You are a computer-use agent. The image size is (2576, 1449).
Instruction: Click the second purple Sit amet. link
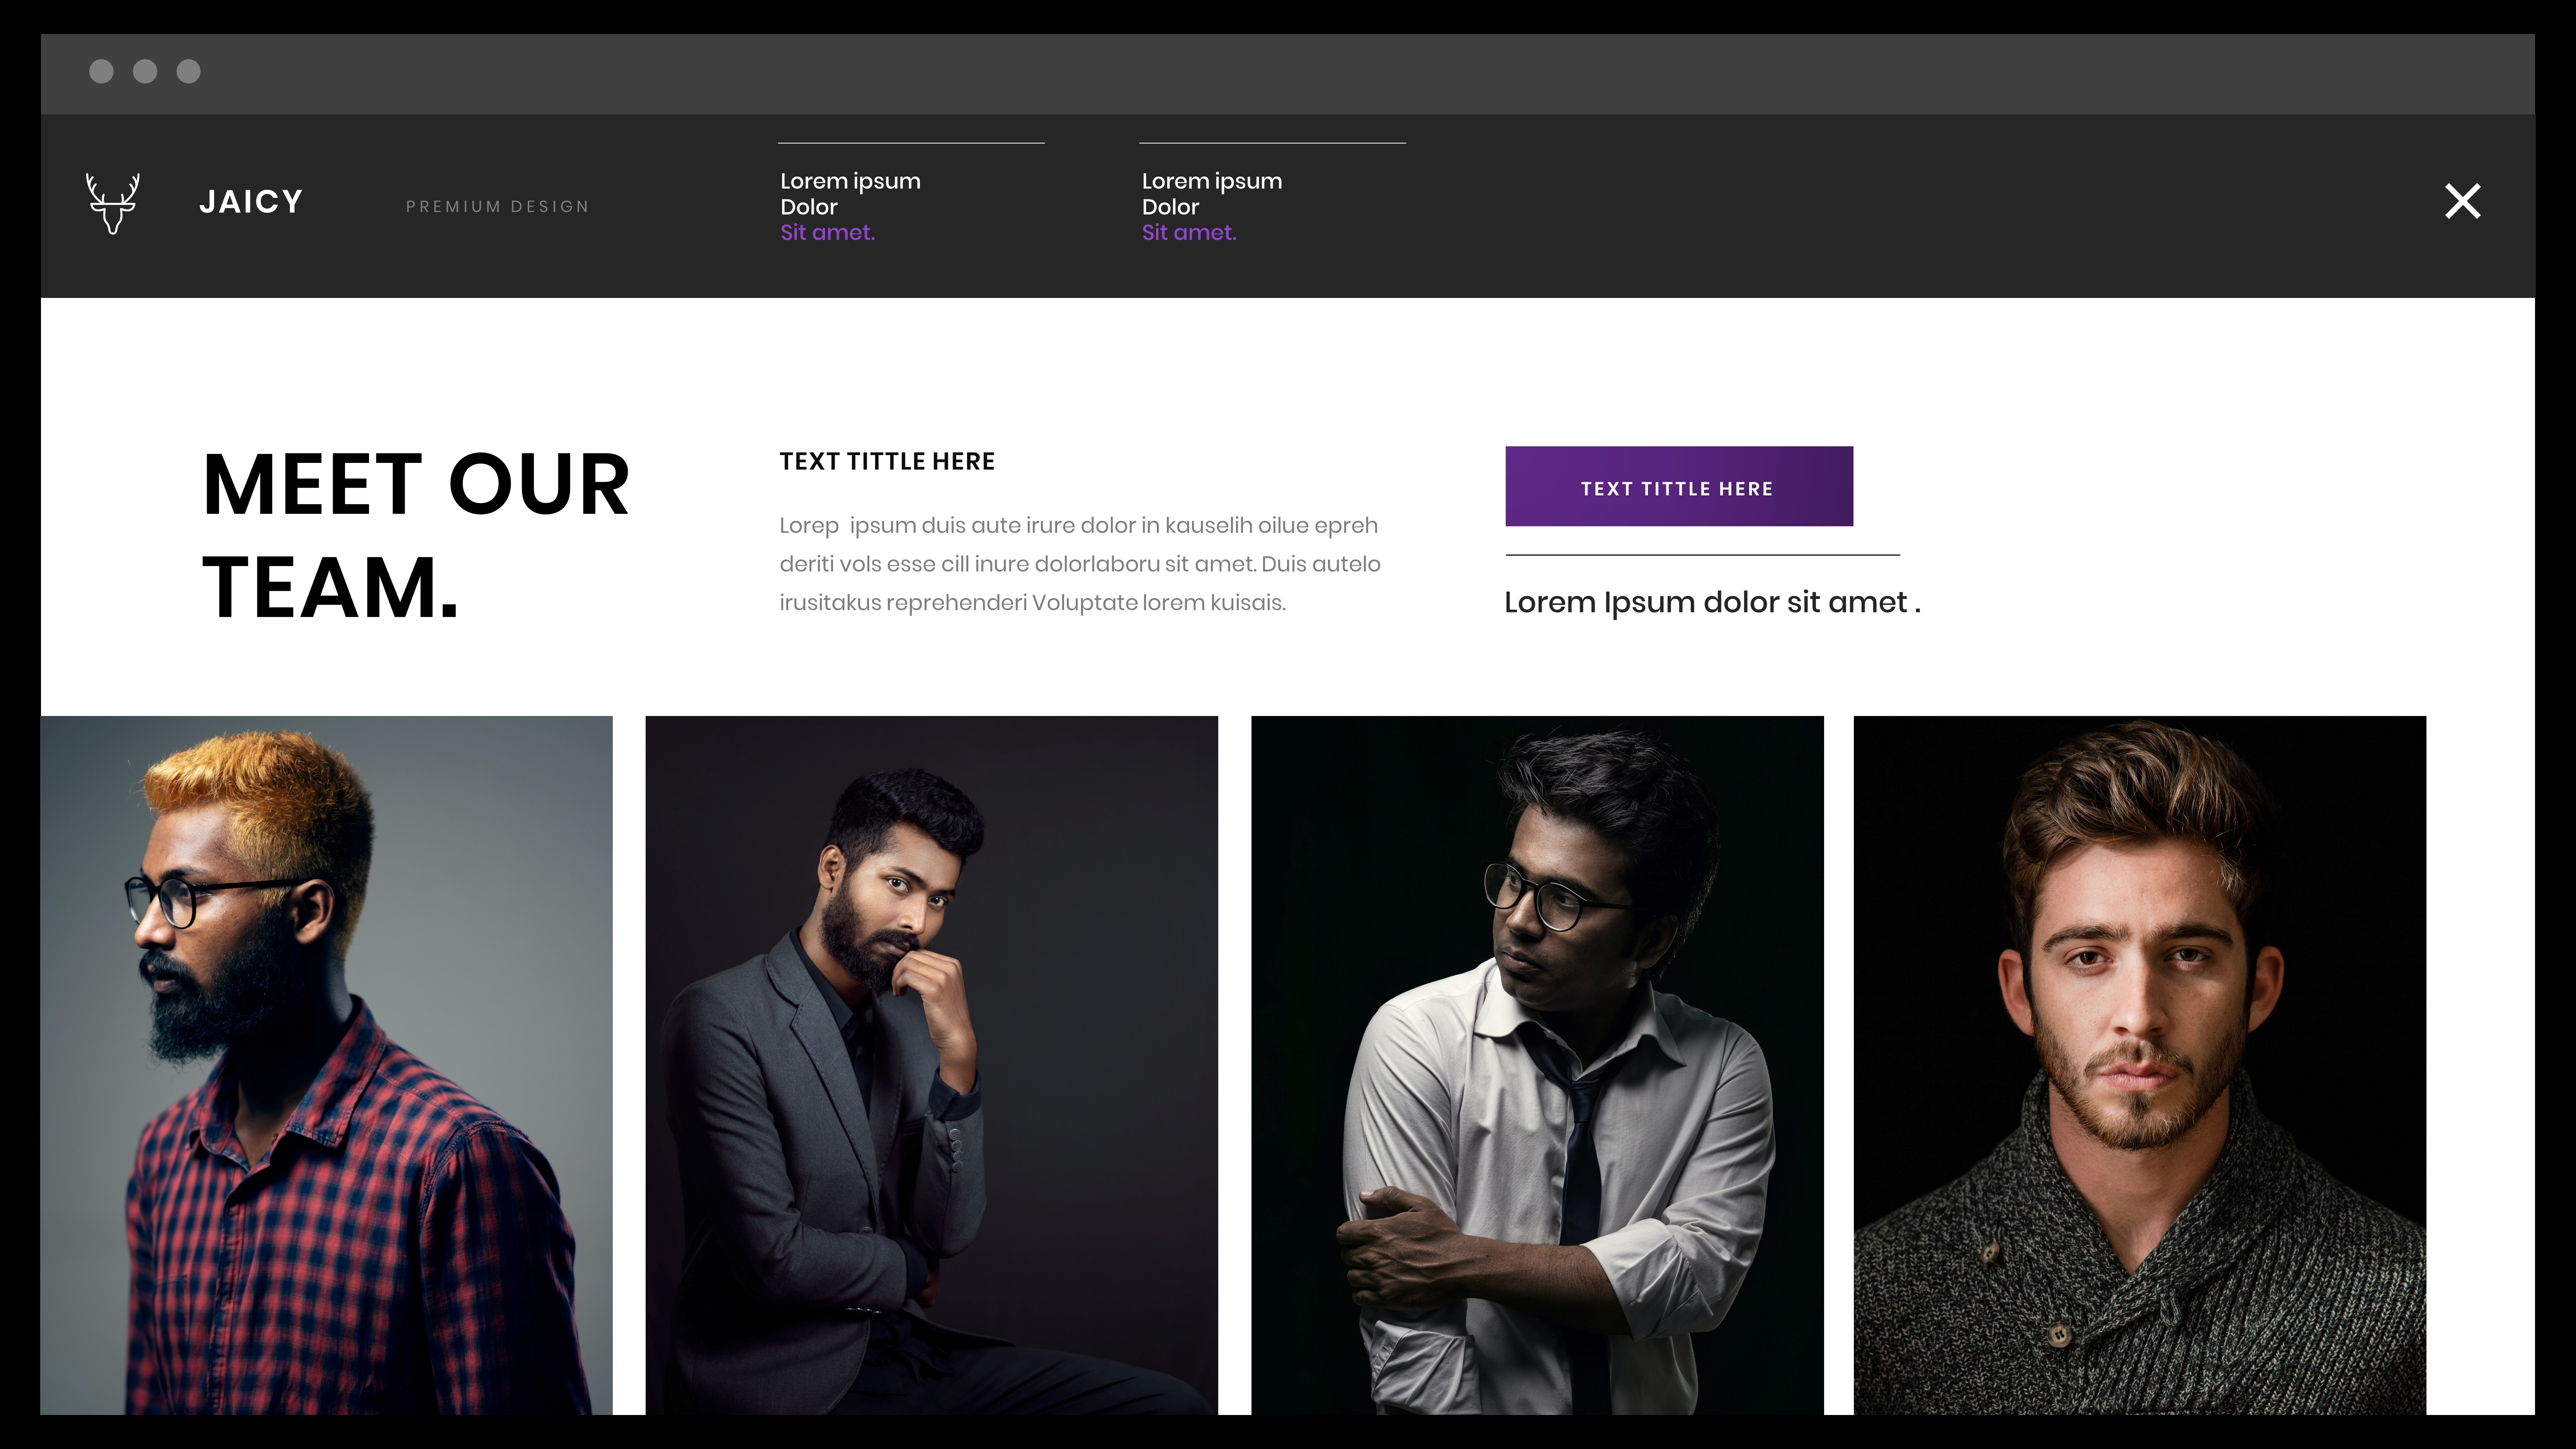[1189, 233]
